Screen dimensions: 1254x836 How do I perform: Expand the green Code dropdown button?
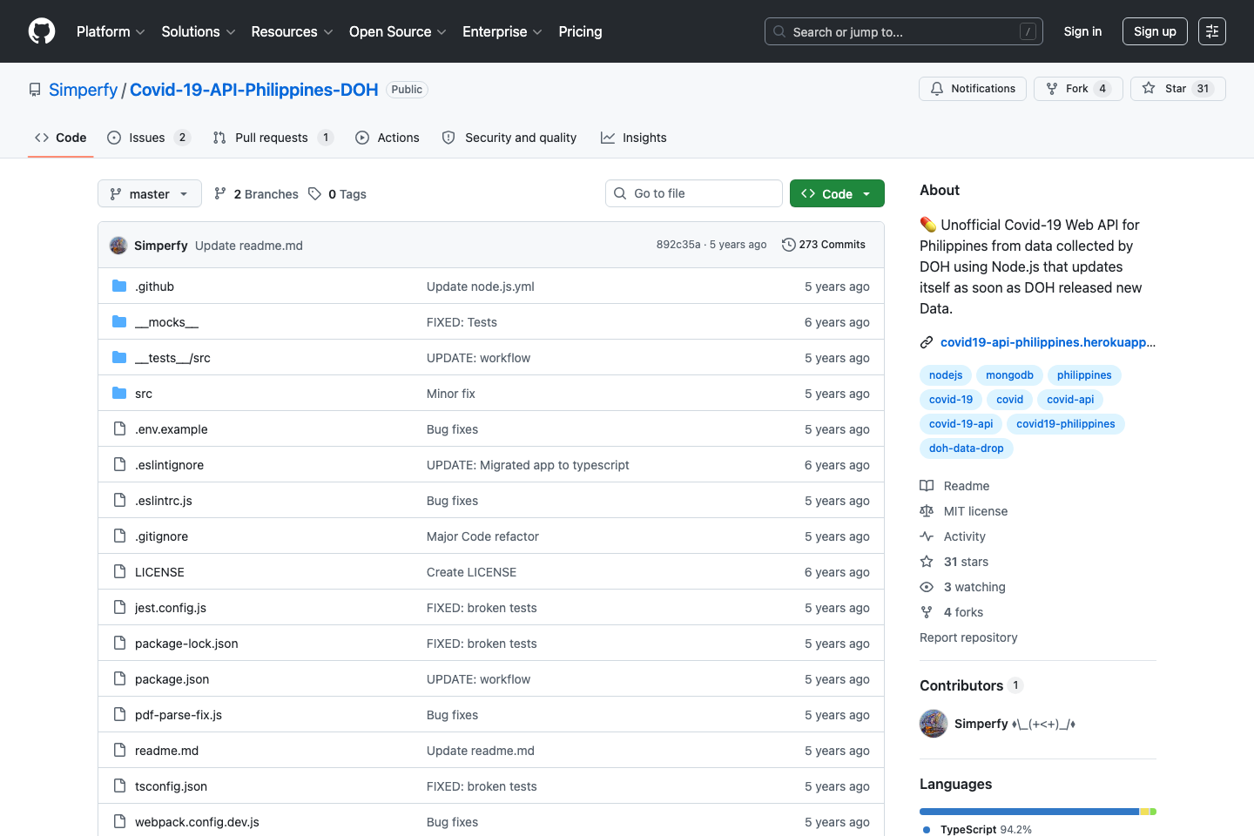pos(836,194)
